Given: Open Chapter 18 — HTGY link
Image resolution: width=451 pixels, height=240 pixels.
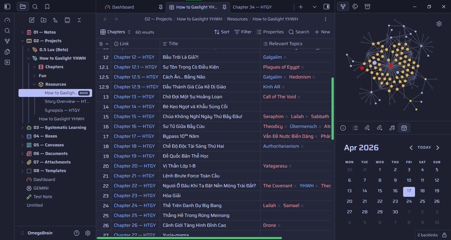Looking at the screenshot, I should [134, 146].
